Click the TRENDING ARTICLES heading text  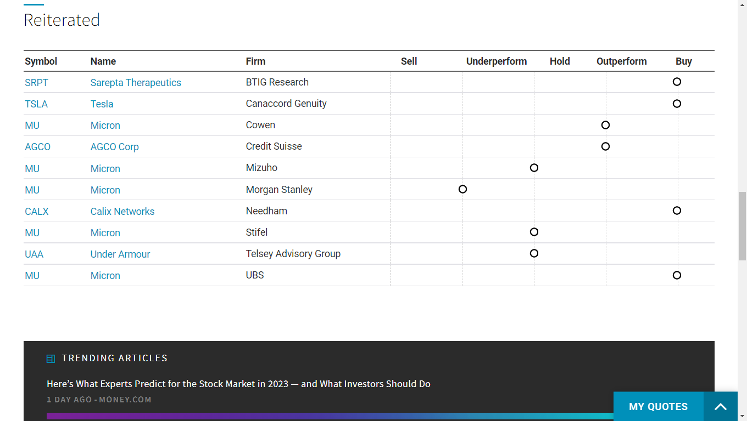(115, 359)
